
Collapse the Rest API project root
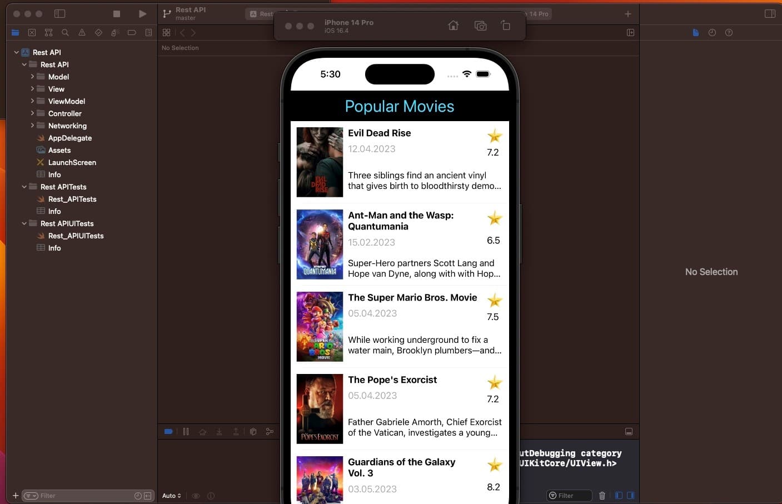tap(16, 52)
